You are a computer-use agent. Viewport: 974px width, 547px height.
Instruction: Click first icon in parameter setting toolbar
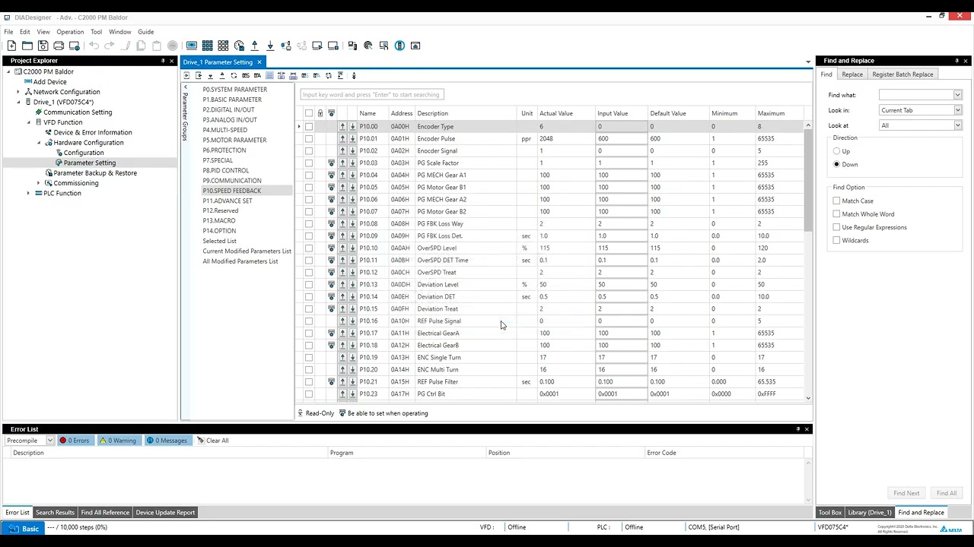coord(187,75)
